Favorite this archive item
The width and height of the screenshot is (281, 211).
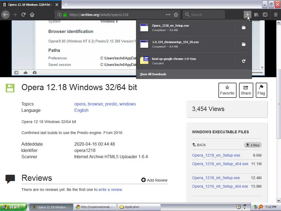227,90
